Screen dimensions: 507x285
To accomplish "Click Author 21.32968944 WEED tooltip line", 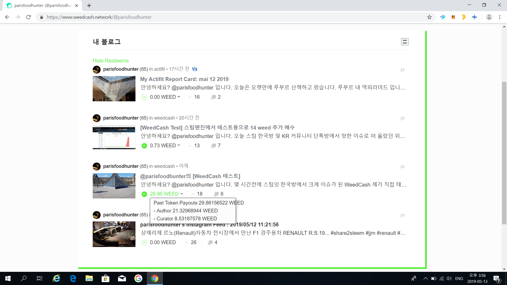I will coord(186,211).
